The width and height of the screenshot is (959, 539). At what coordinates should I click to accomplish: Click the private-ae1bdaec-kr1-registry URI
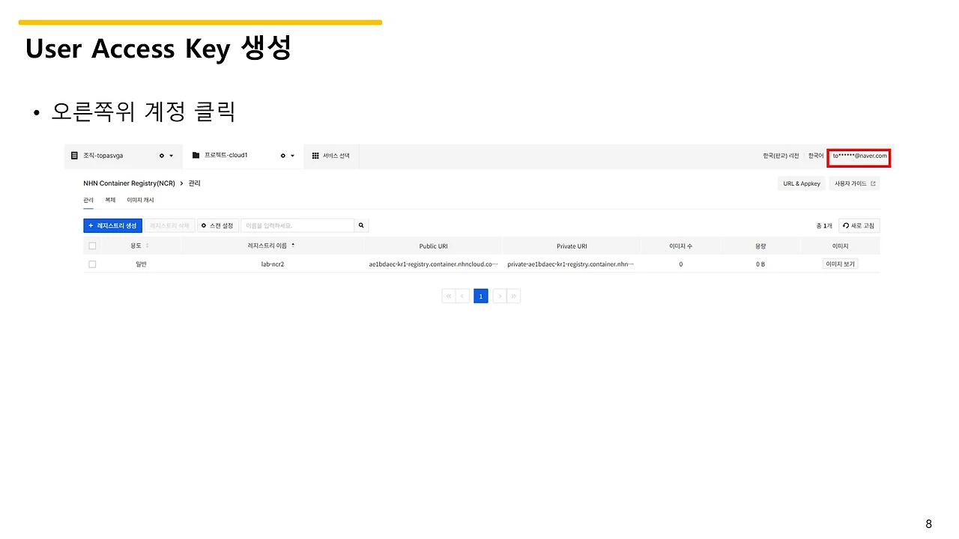point(571,264)
